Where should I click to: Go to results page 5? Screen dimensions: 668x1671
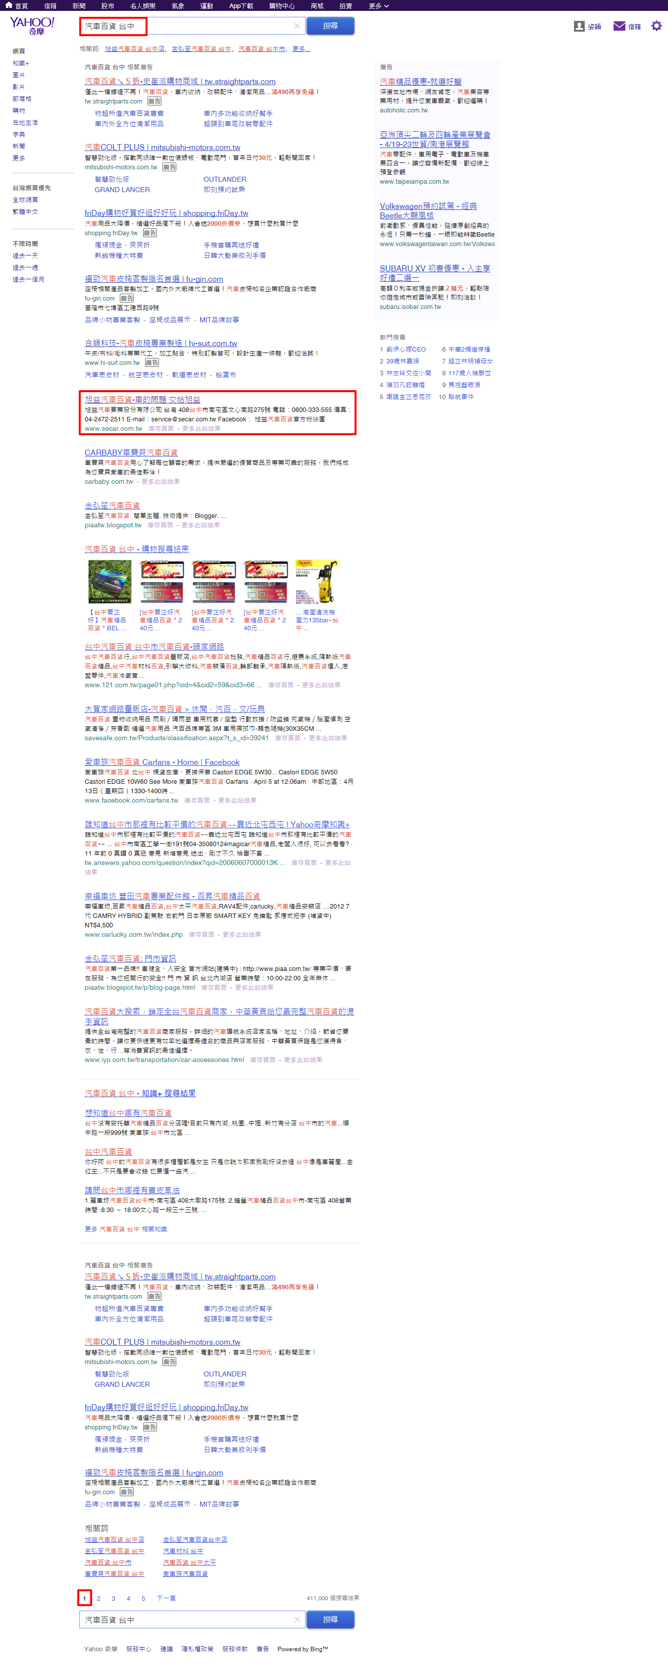[143, 1598]
